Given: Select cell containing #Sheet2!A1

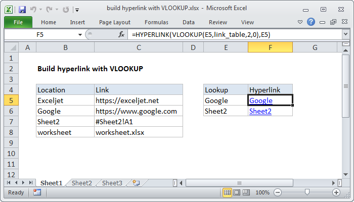Looking at the screenshot, I should click(139, 122).
